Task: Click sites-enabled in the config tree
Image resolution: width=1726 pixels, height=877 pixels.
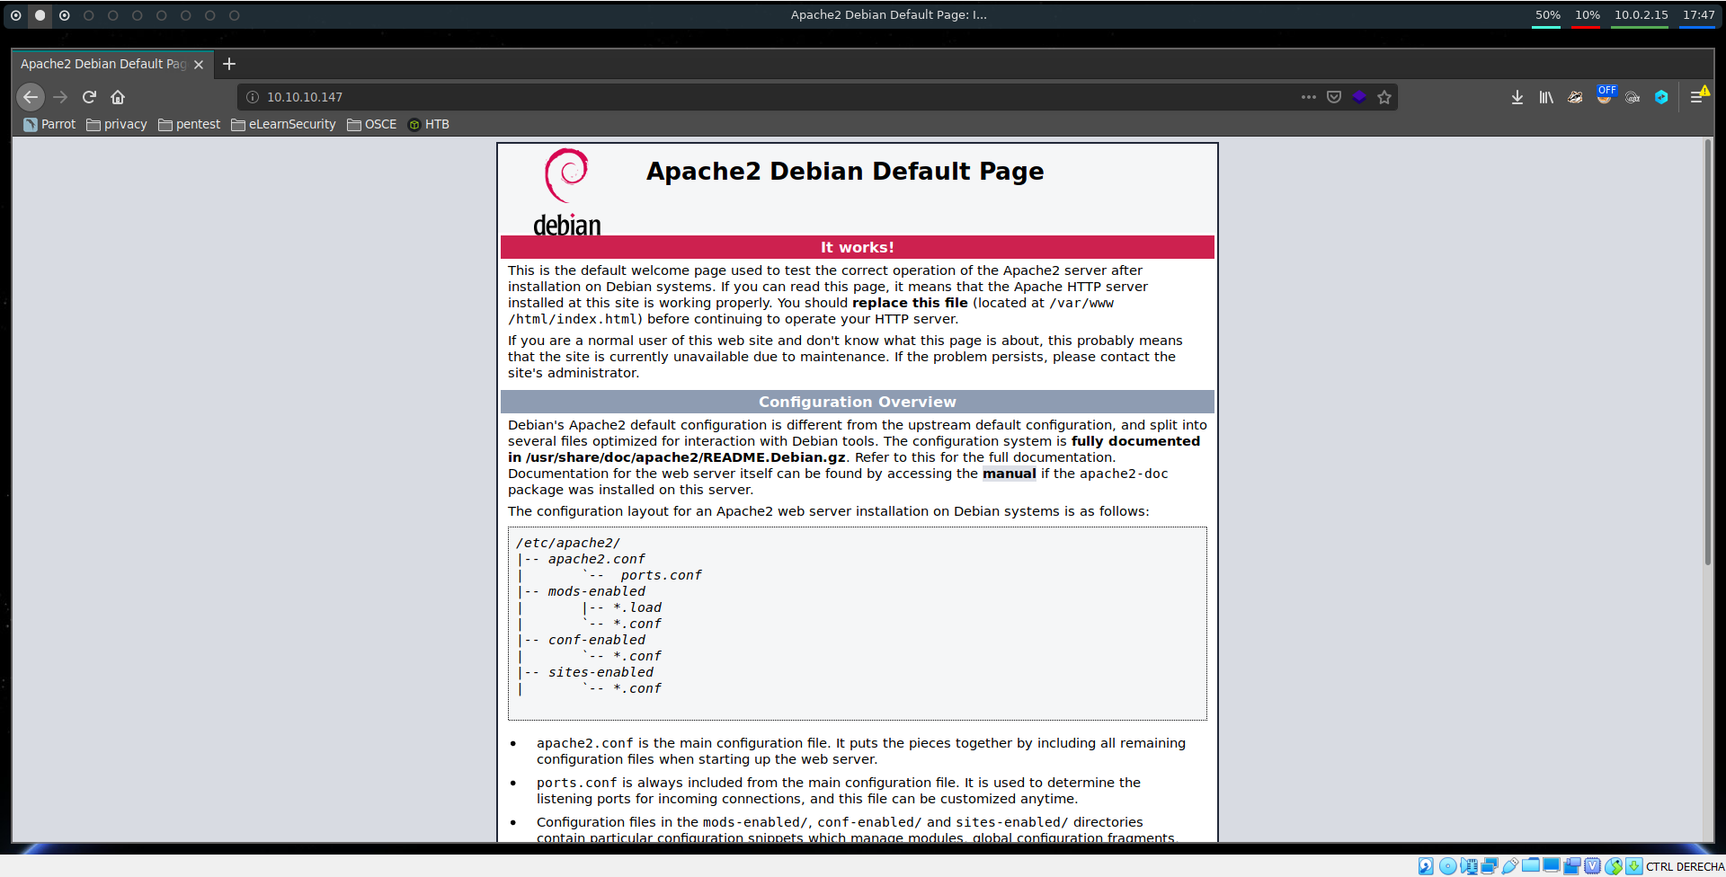Action: (x=601, y=672)
